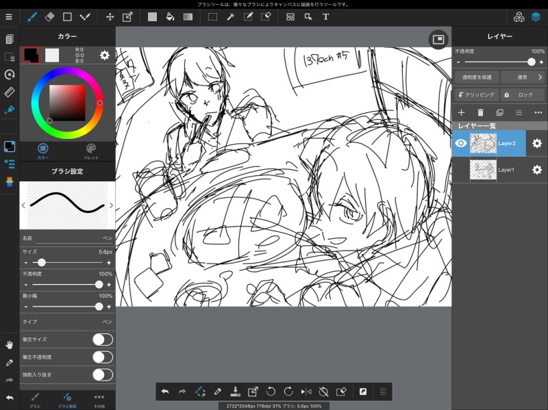
Task: Hide Layer2 using the eye icon
Action: [x=461, y=143]
